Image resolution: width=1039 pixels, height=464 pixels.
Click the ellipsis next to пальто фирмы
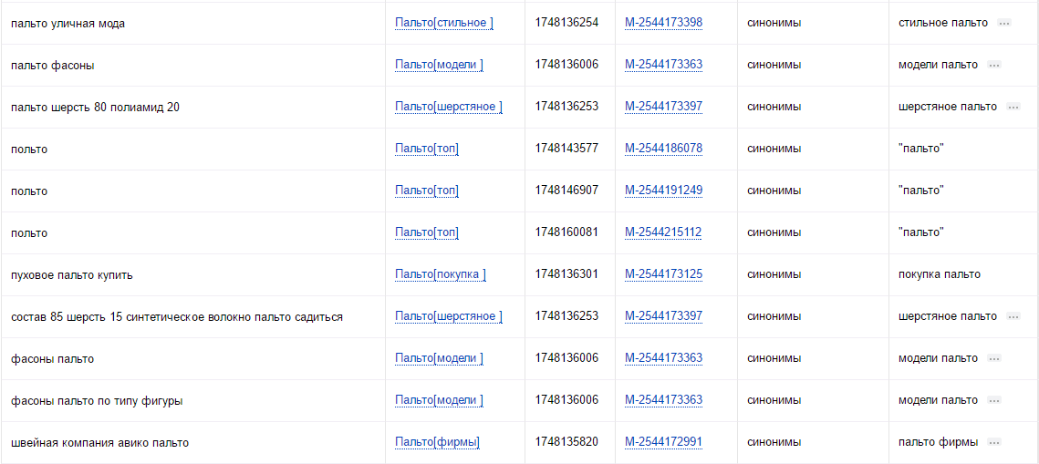coord(994,443)
